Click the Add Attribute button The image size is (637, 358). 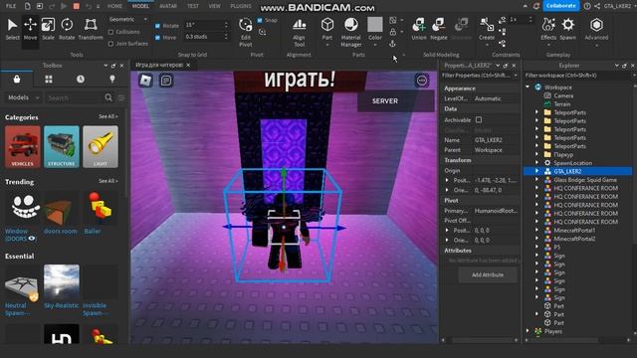tap(488, 274)
